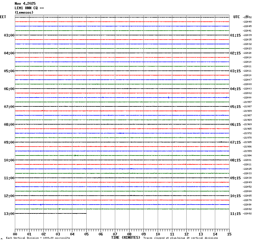Click the UTC timezone header
Image resolution: width=253 pixels, height=242 pixels.
tap(236, 17)
